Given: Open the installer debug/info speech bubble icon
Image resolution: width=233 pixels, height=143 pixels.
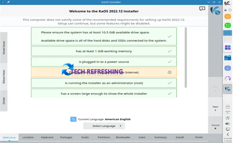Looking at the screenshot, I should [202, 9].
